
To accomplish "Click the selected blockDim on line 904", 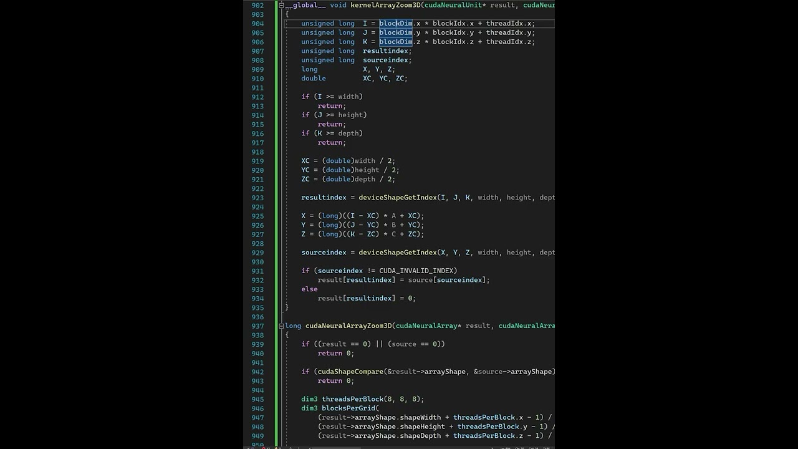I will click(x=396, y=23).
